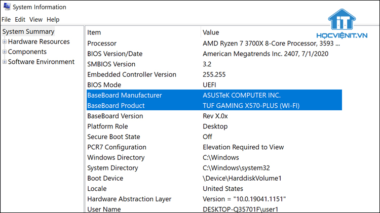
Task: Click the TUF GAMING X570-PLUS value
Action: pyautogui.click(x=251, y=106)
